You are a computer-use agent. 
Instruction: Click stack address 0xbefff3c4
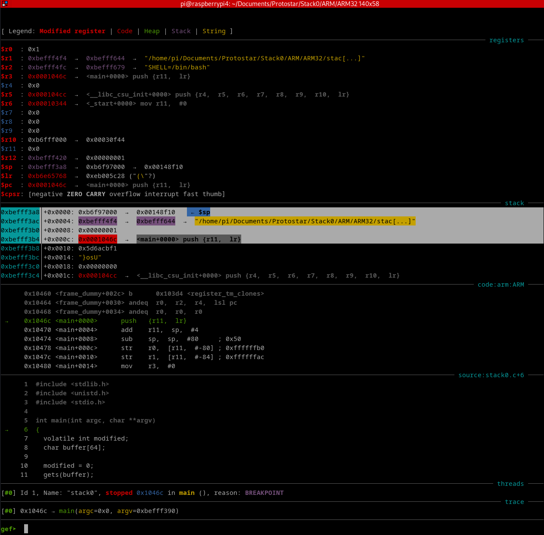(20, 275)
